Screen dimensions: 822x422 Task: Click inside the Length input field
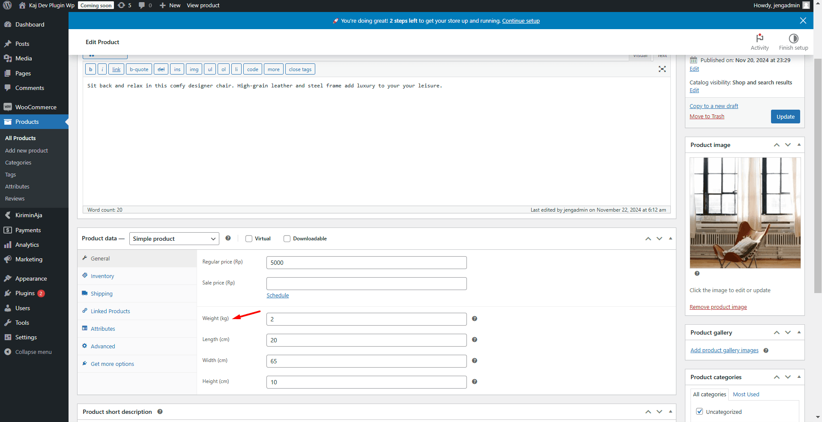tap(366, 340)
